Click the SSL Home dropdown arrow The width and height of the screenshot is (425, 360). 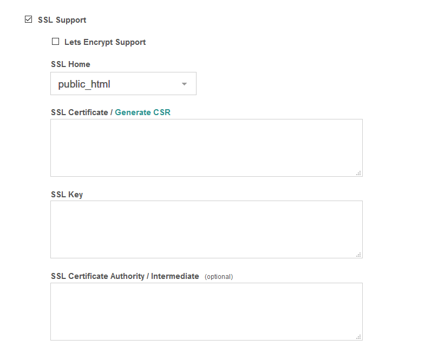coord(184,84)
